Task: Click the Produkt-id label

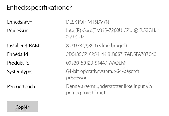Action: point(18,63)
